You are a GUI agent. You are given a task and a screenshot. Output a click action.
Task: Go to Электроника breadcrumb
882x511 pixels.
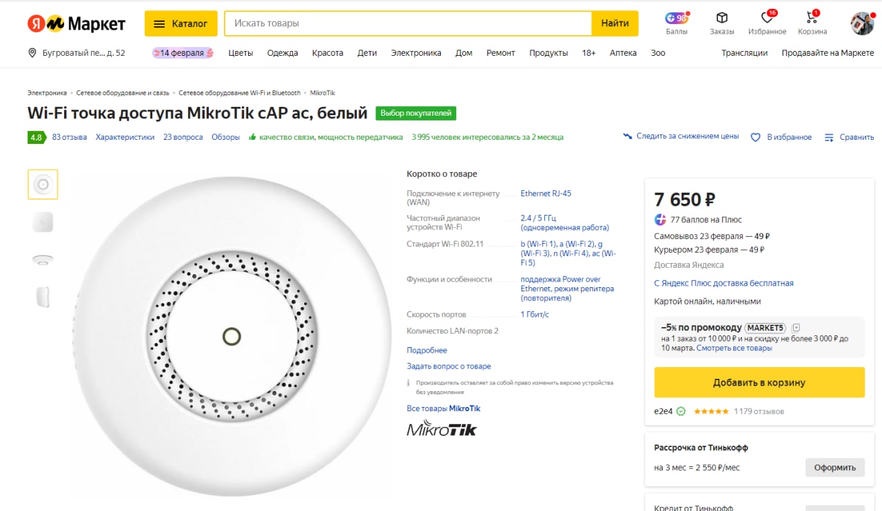pyautogui.click(x=48, y=93)
